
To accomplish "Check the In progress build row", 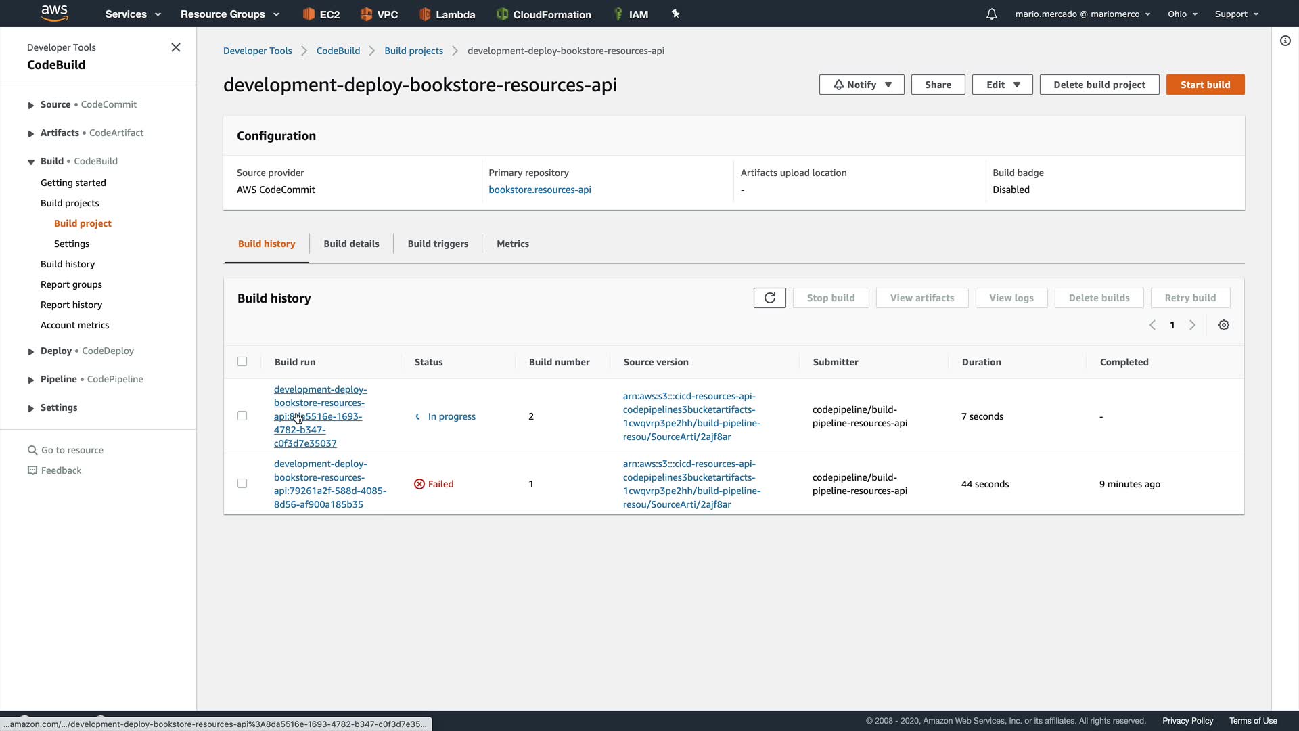I will (x=242, y=416).
